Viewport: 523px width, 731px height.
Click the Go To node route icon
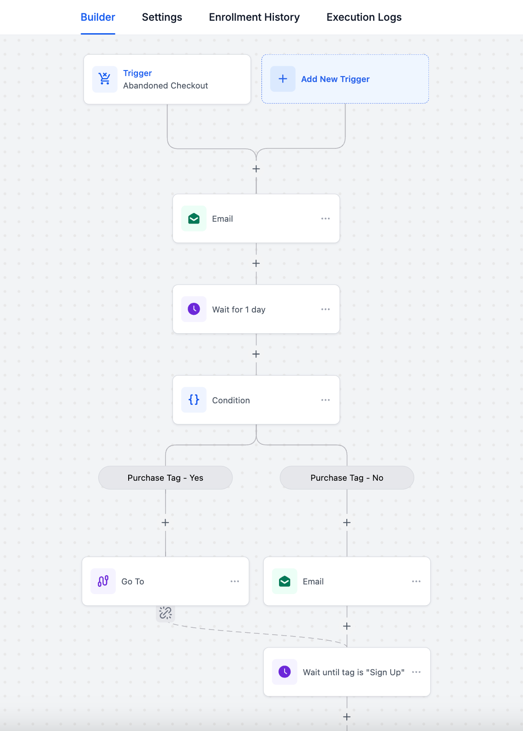pyautogui.click(x=103, y=581)
